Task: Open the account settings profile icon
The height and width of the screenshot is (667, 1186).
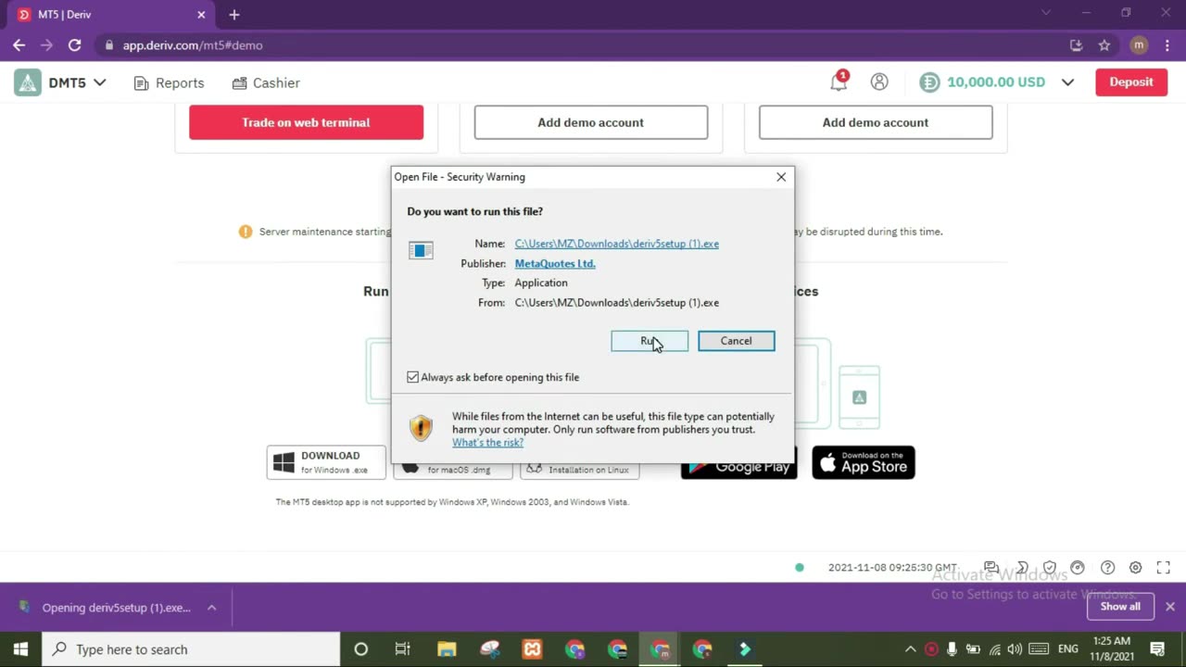Action: [x=879, y=82]
